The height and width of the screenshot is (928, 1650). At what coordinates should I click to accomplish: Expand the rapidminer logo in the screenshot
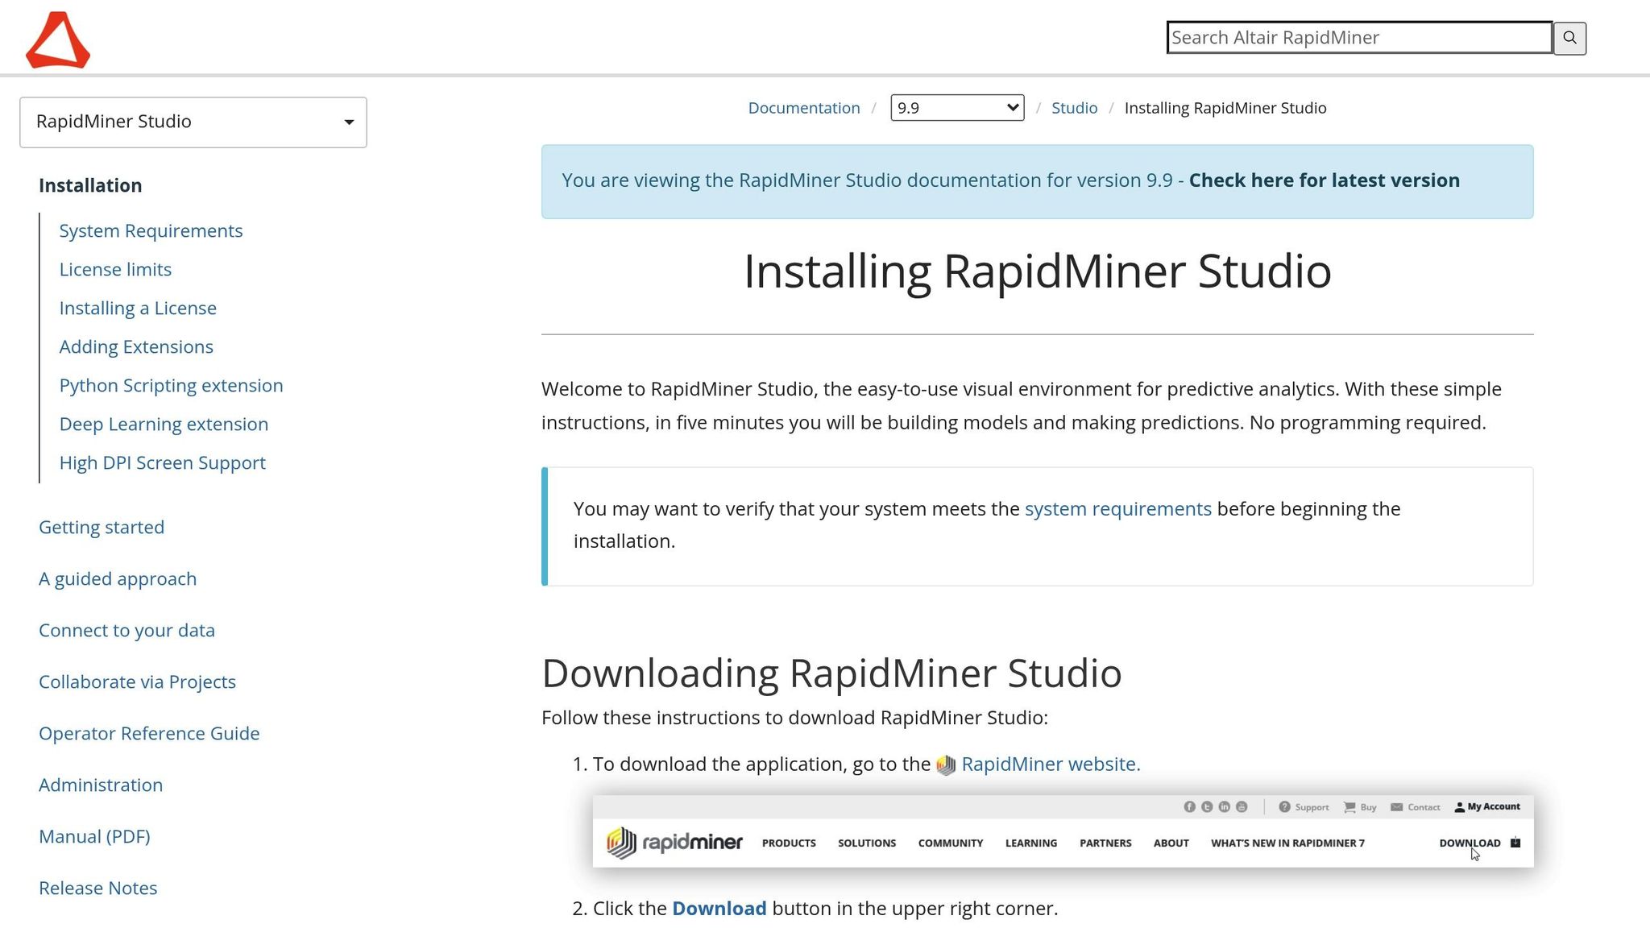(x=674, y=842)
